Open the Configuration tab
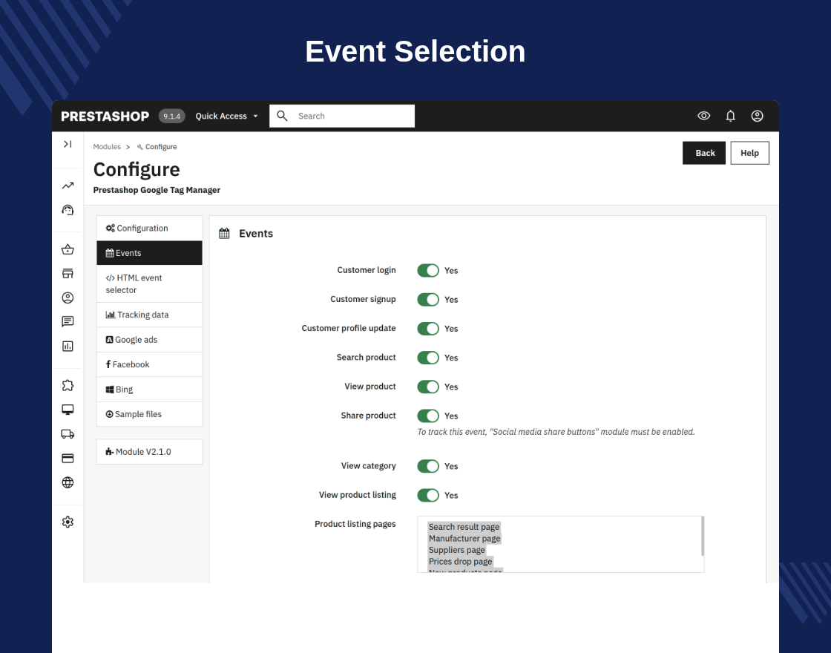The height and width of the screenshot is (653, 831). 149,228
